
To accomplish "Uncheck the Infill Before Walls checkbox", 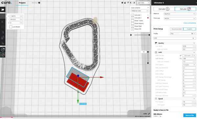I will coord(184,92).
